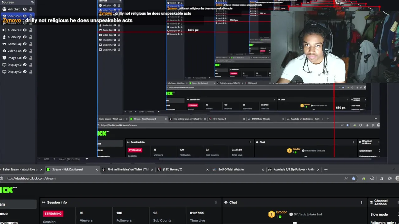This screenshot has height=224, width=399.
Task: Click the lock icon on the Audio Out source
Action: pyautogui.click(x=31, y=30)
